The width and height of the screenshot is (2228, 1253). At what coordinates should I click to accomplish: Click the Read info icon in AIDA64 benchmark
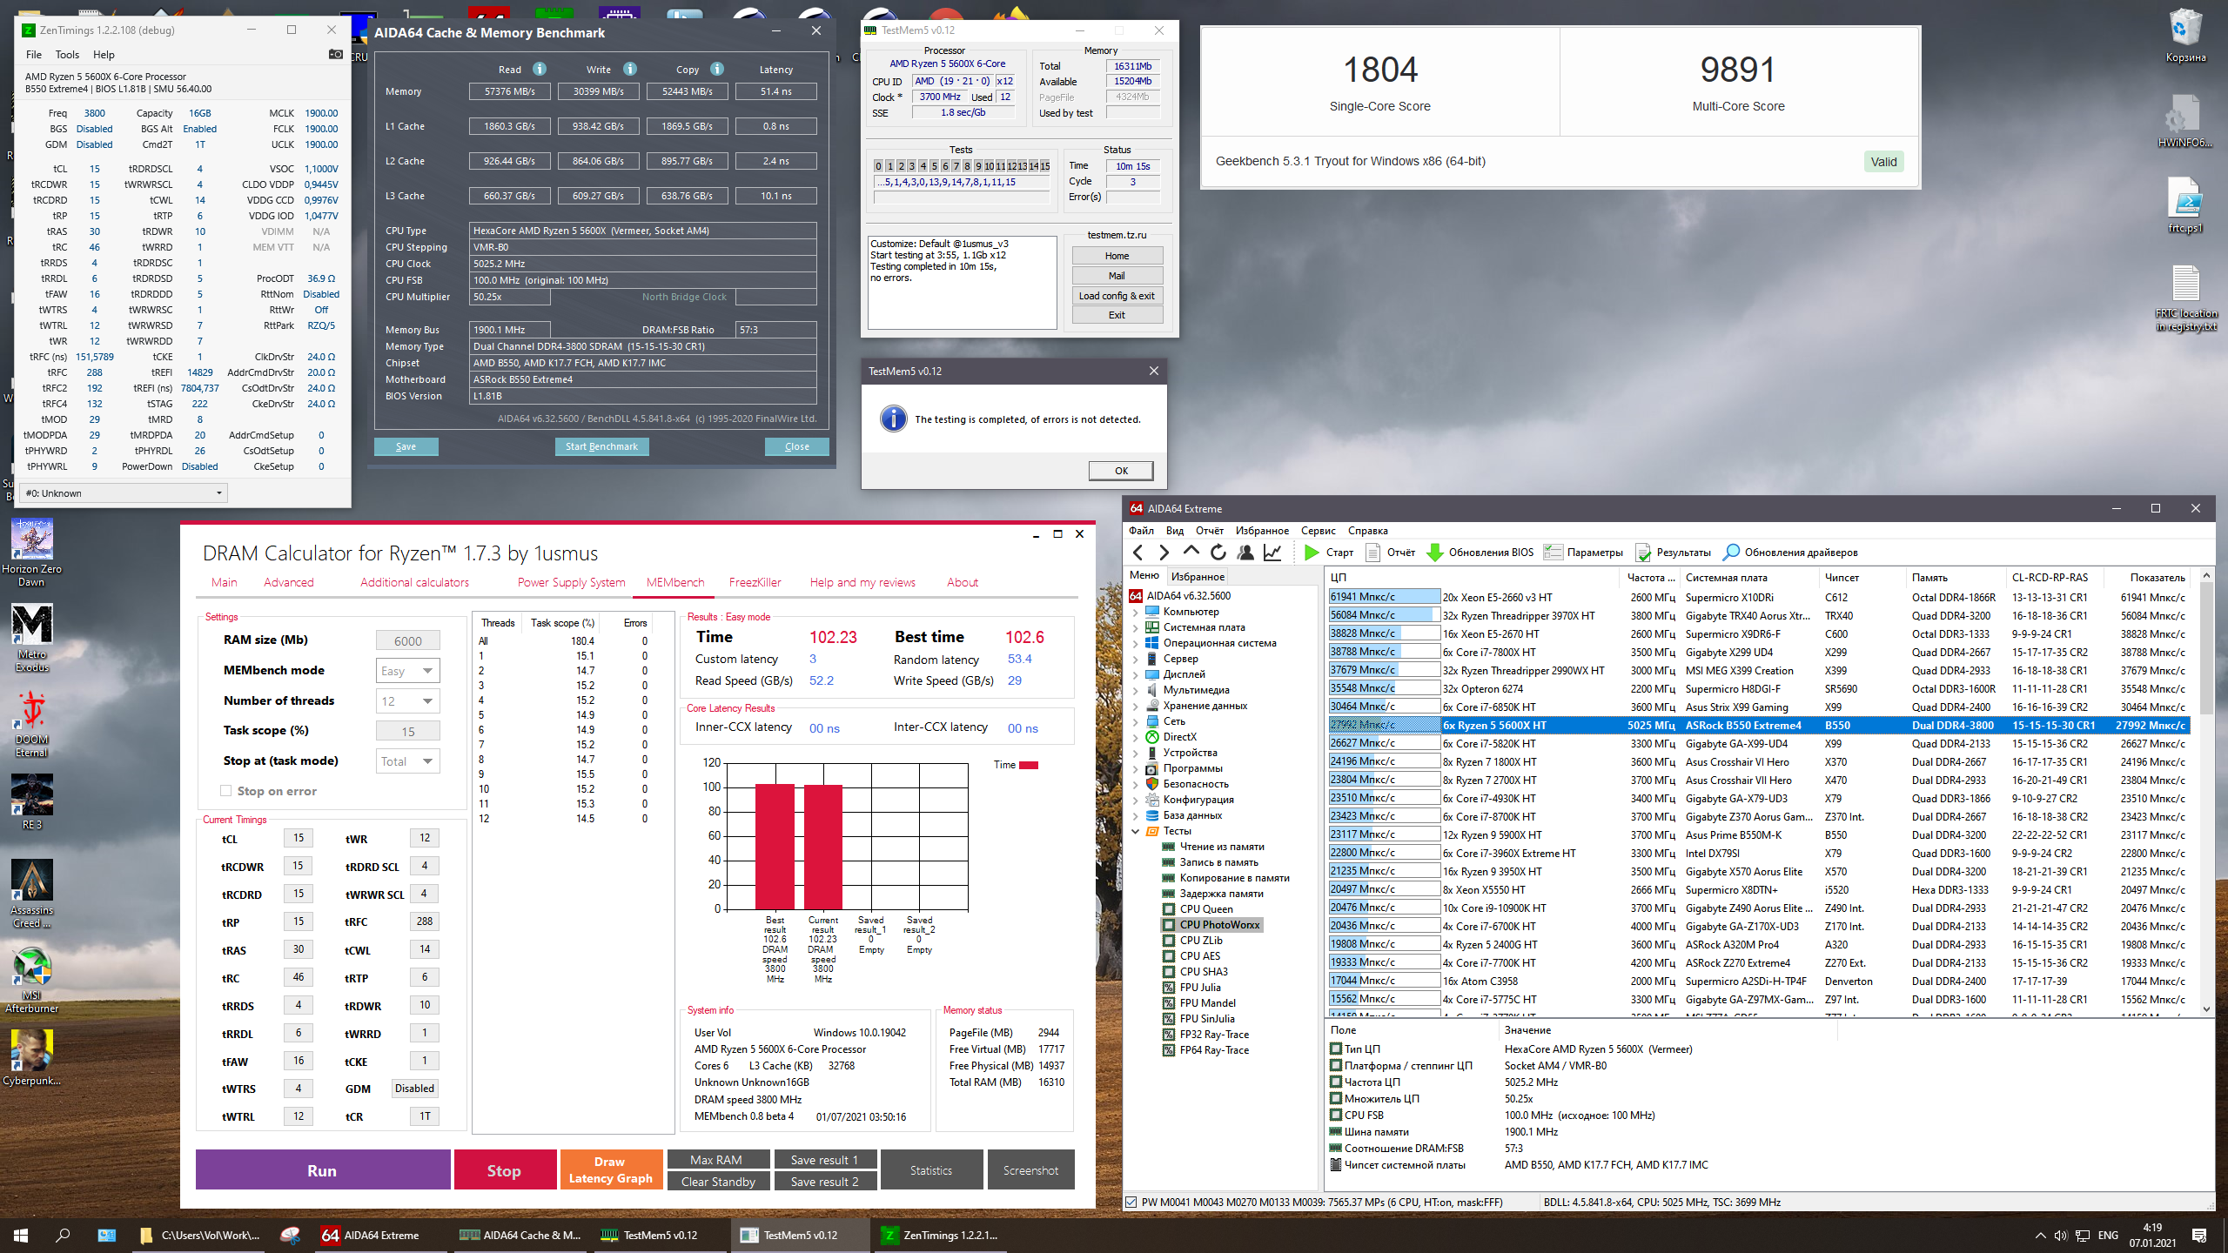[540, 69]
